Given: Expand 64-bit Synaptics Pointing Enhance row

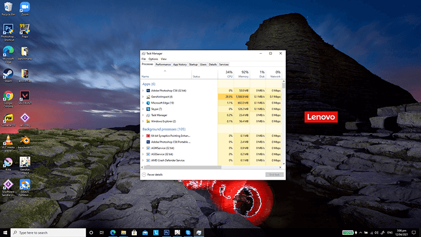Looking at the screenshot, I should (x=143, y=136).
